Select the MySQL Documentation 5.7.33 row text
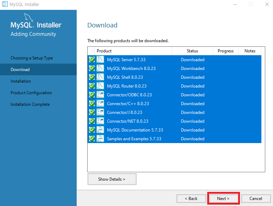This screenshot has width=273, height=206. tap(135, 130)
